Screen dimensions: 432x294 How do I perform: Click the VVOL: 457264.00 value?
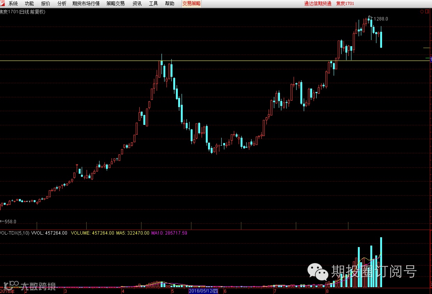[49, 233]
